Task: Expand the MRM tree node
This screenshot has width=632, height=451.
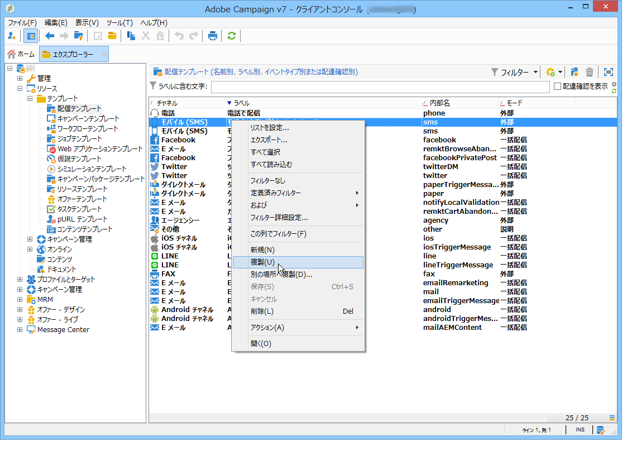Action: (20, 300)
